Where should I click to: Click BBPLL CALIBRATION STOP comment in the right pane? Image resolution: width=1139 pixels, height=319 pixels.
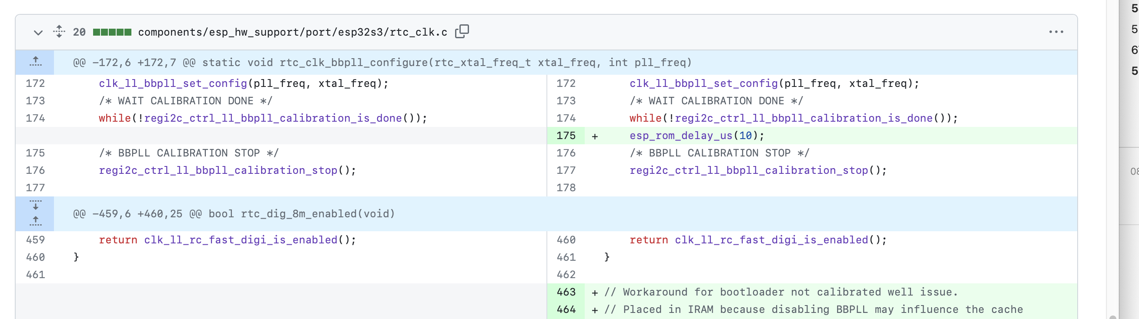(x=719, y=153)
